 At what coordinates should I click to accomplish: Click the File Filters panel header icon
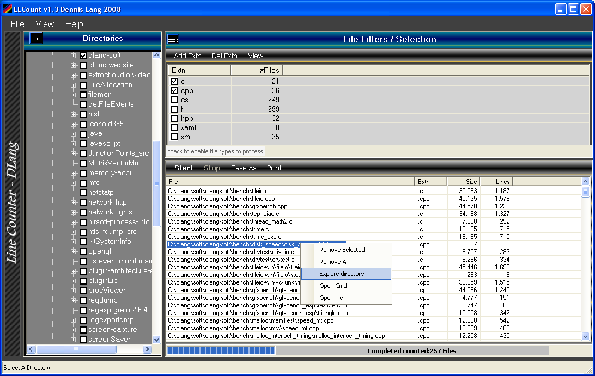point(173,39)
